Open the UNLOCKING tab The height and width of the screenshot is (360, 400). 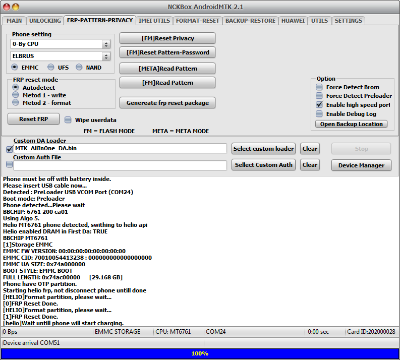click(45, 21)
